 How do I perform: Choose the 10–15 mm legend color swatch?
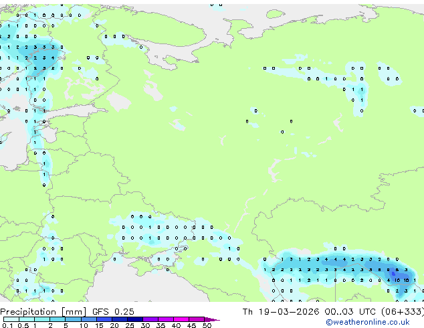pyautogui.click(x=88, y=319)
